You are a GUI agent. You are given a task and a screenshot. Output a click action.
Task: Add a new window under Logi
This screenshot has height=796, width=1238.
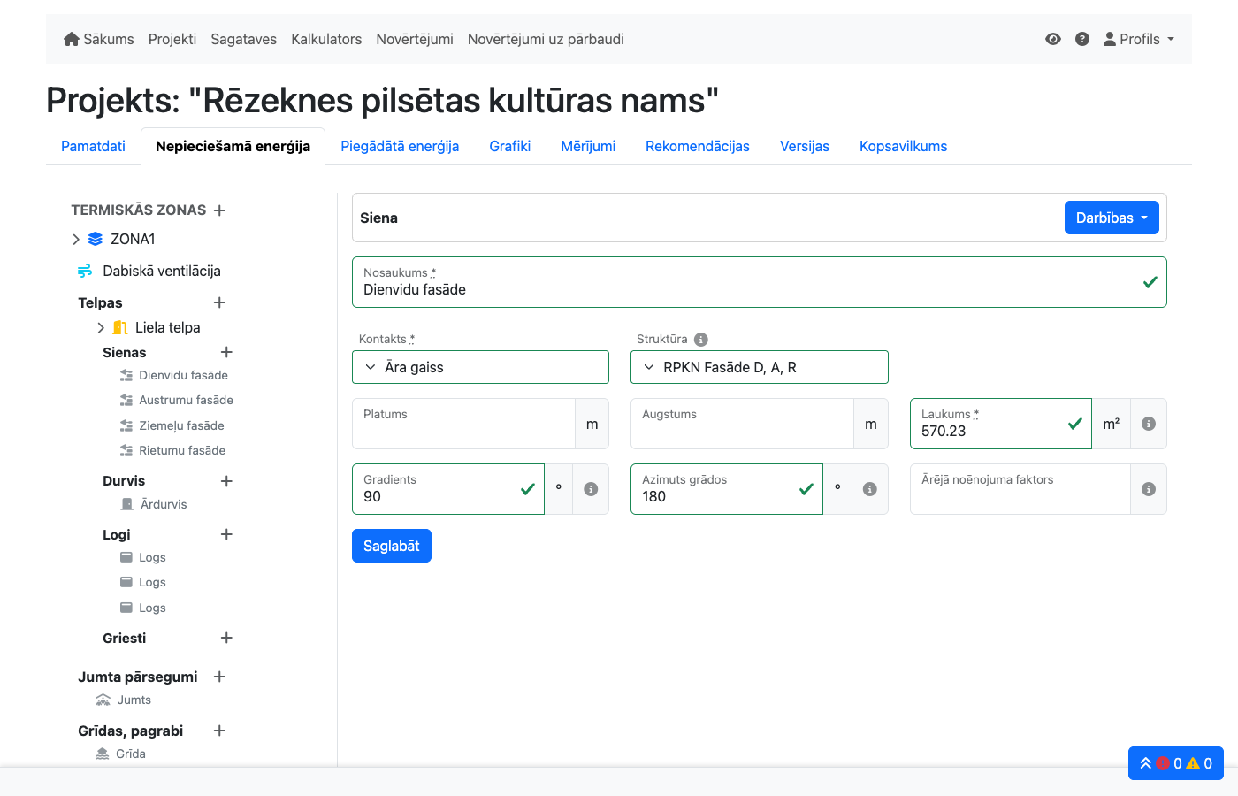226,534
